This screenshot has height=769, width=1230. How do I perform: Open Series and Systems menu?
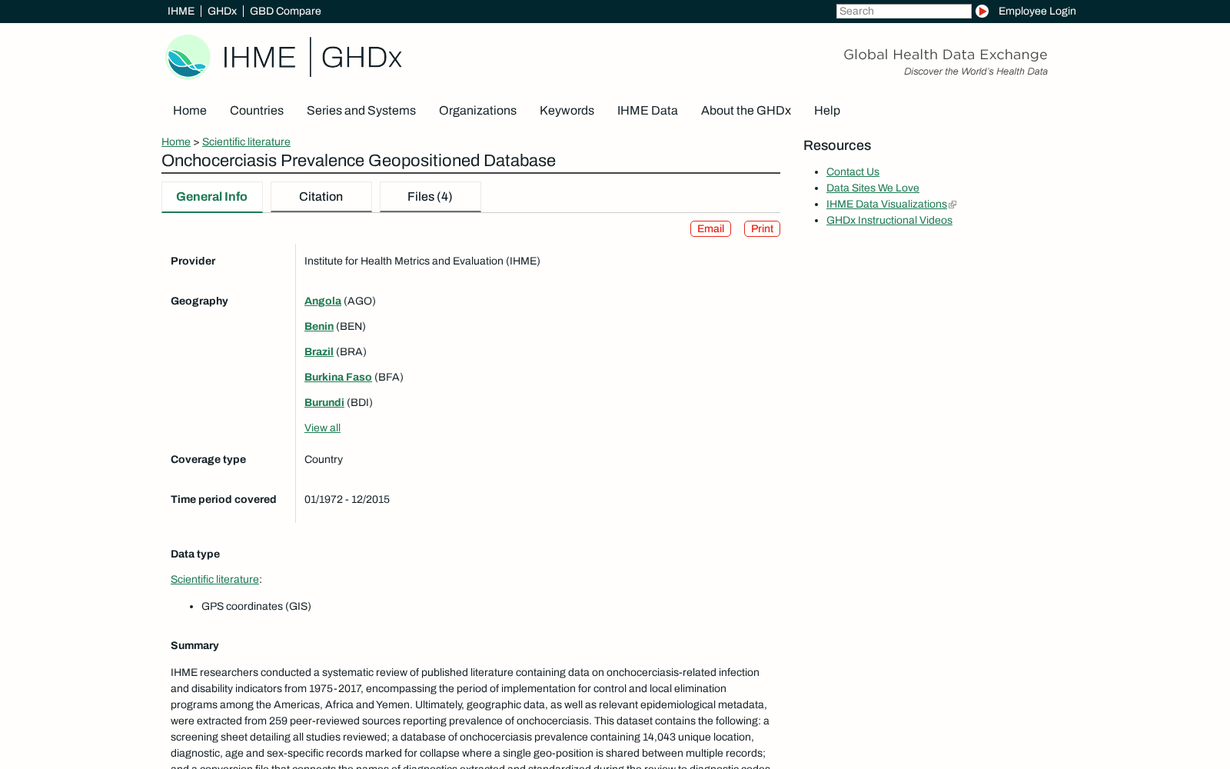coord(361,111)
